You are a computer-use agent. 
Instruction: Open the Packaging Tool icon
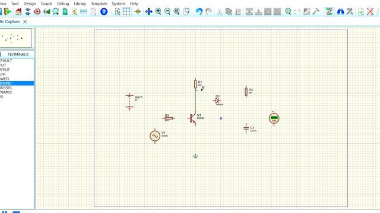click(306, 11)
